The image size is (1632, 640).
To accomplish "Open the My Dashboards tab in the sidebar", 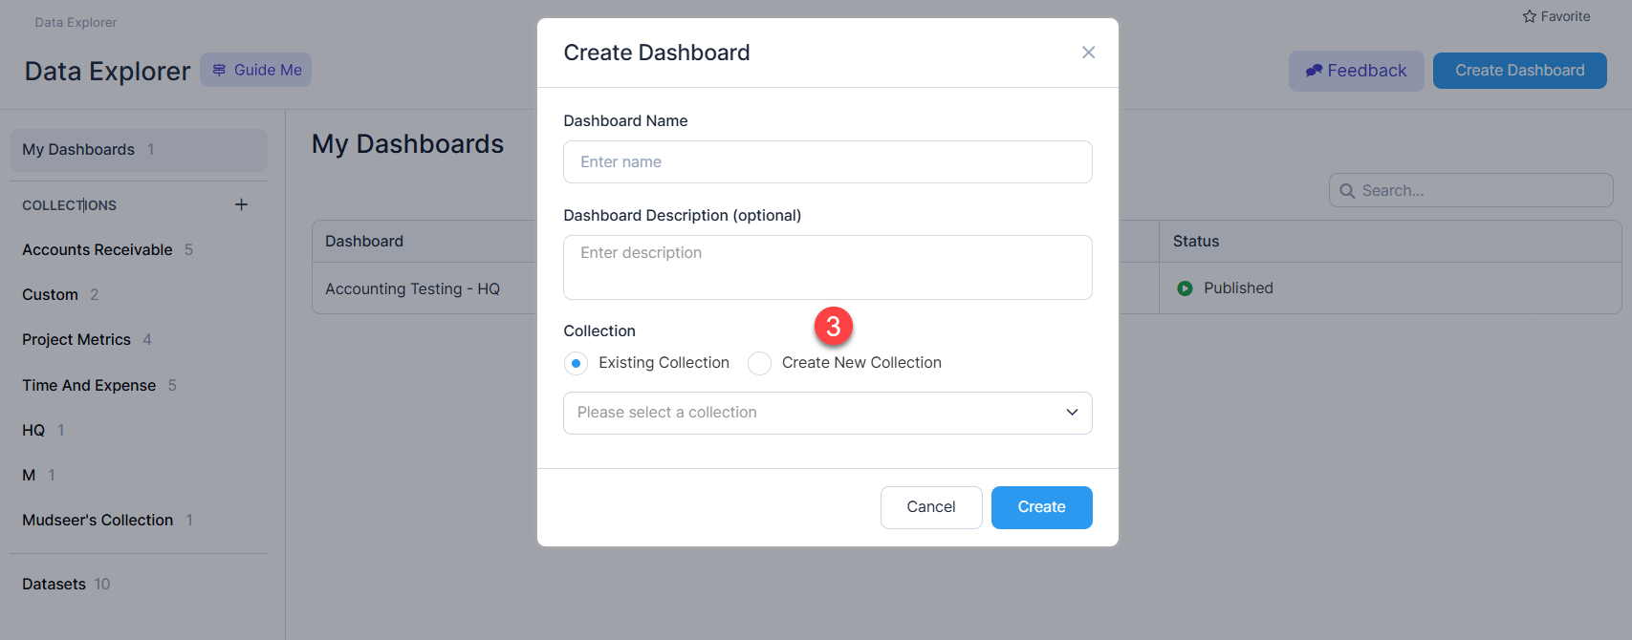I will tap(139, 150).
